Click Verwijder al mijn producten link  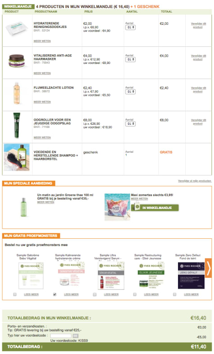(195, 181)
